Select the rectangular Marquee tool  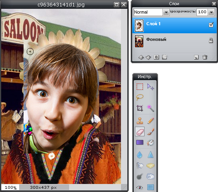pos(140,87)
